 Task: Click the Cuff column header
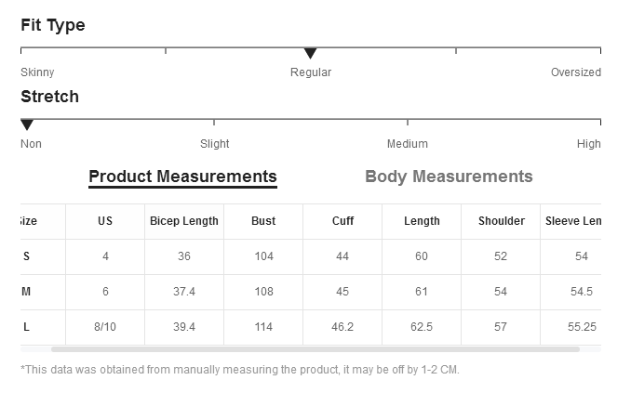coord(342,221)
